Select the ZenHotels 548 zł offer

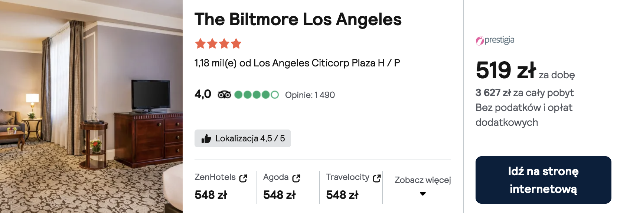[x=221, y=187]
